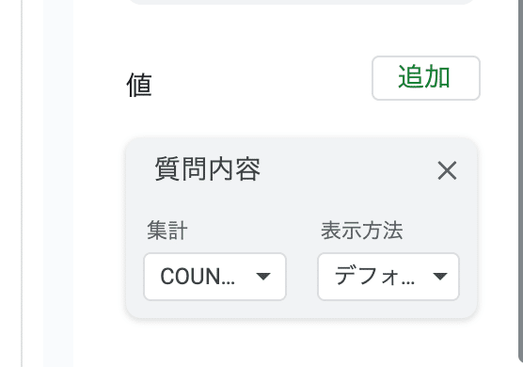The image size is (523, 367).
Task: Open the 集計 COUN… dropdown
Action: pyautogui.click(x=214, y=277)
